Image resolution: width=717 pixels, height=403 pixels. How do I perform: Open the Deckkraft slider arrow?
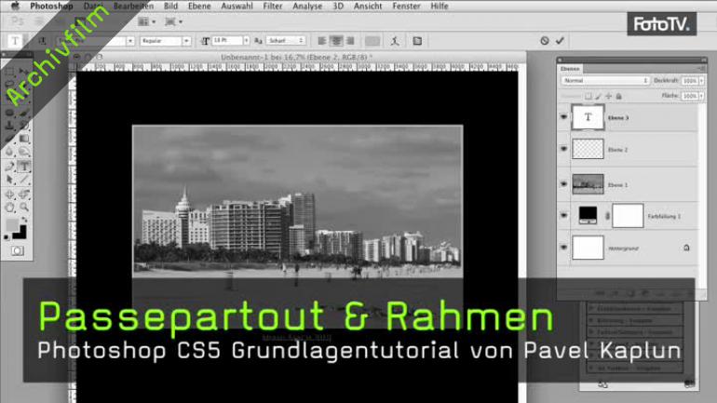(x=701, y=81)
